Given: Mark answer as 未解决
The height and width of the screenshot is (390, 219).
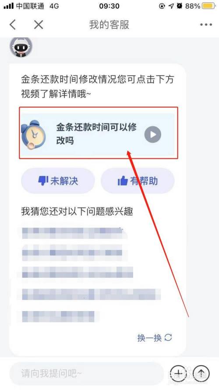Looking at the screenshot, I should click(x=58, y=181).
